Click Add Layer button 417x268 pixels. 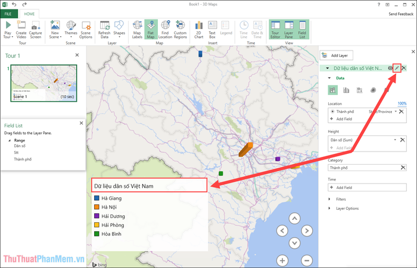point(337,55)
